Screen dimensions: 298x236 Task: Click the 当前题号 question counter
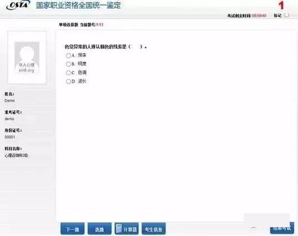[x=92, y=25]
